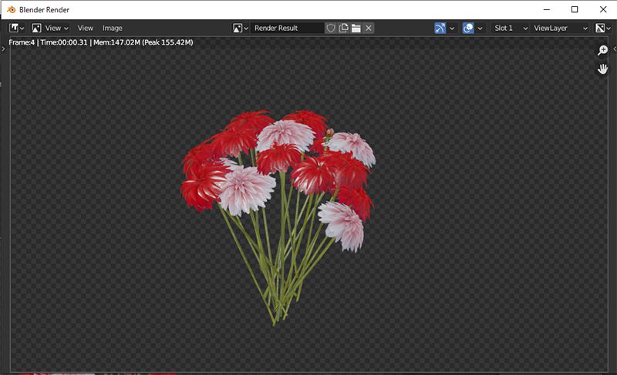Screen dimensions: 617x375
Task: Expand the overlays options dropdown arrow
Action: coord(480,28)
